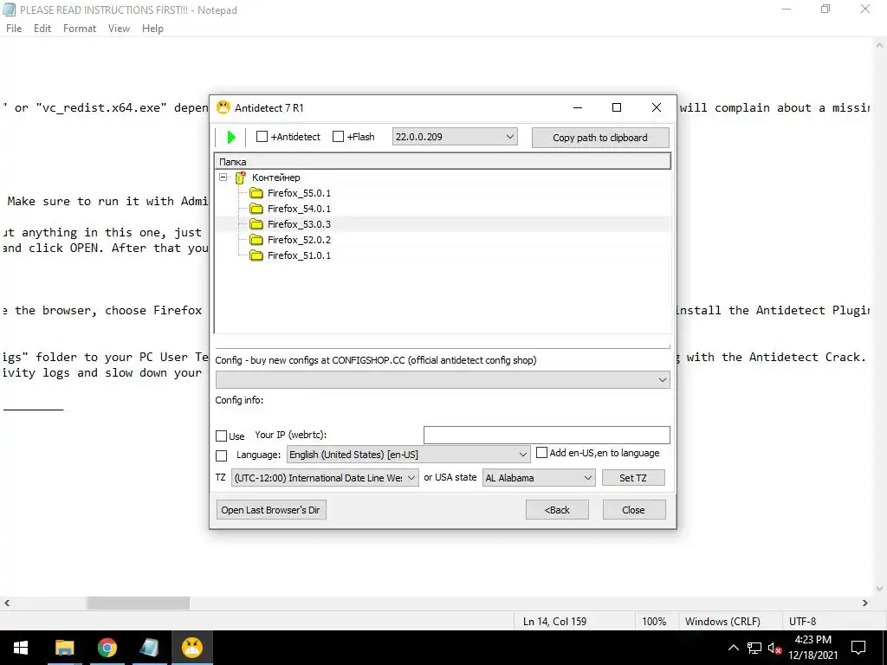Tick the Language checkbox
The width and height of the screenshot is (887, 665).
tap(222, 455)
